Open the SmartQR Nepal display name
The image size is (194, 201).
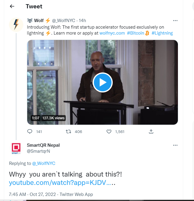tap(43, 145)
